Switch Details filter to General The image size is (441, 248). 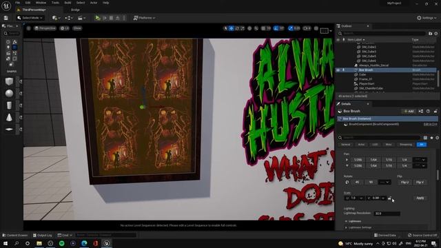[x=346, y=145]
